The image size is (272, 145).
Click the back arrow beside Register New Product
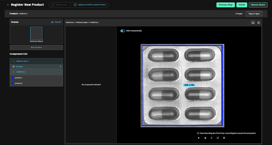[x=8, y=5]
